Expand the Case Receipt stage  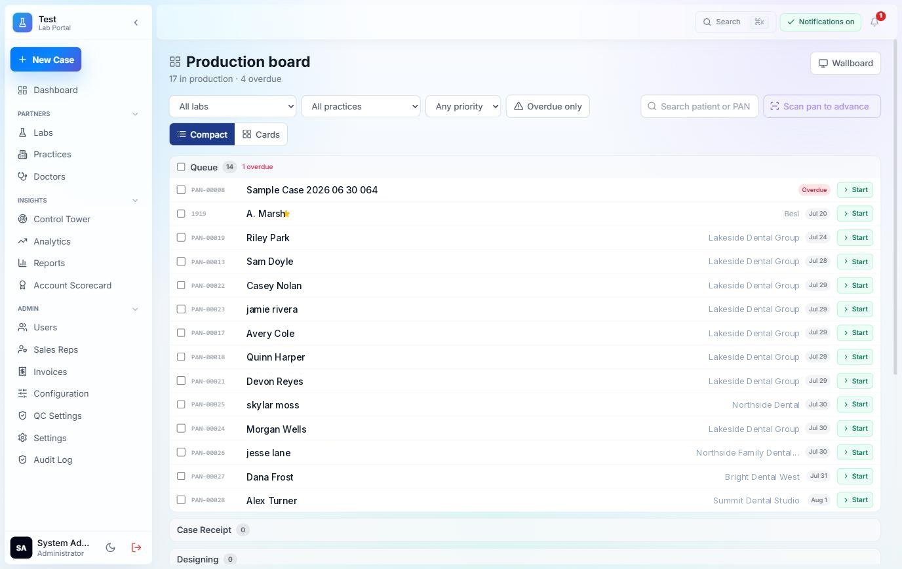pos(524,530)
